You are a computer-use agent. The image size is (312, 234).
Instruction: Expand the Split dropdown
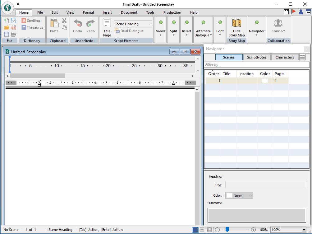[x=173, y=29]
